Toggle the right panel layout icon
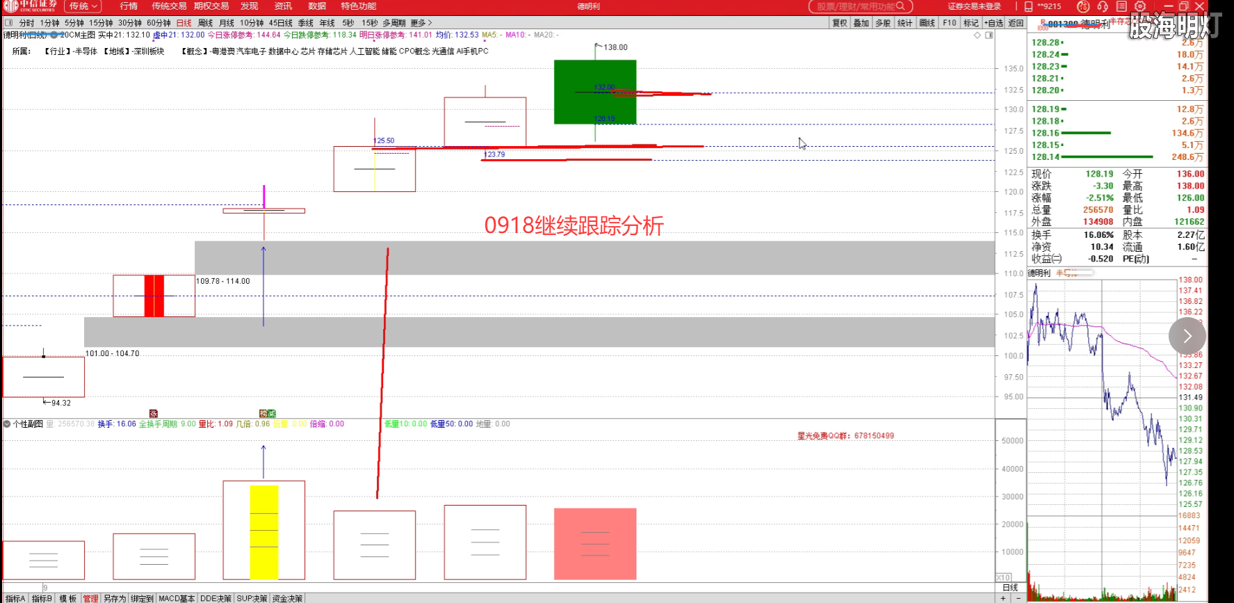The image size is (1234, 603). coord(989,35)
